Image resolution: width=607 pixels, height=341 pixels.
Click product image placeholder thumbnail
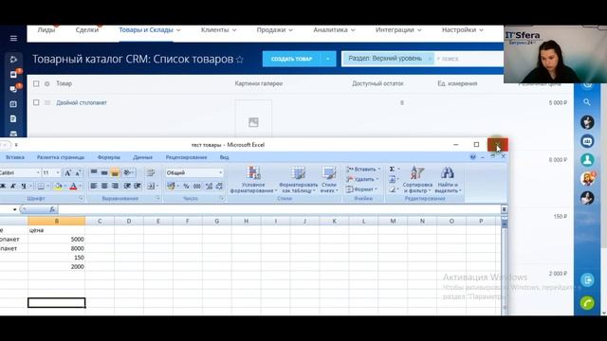[x=253, y=122]
